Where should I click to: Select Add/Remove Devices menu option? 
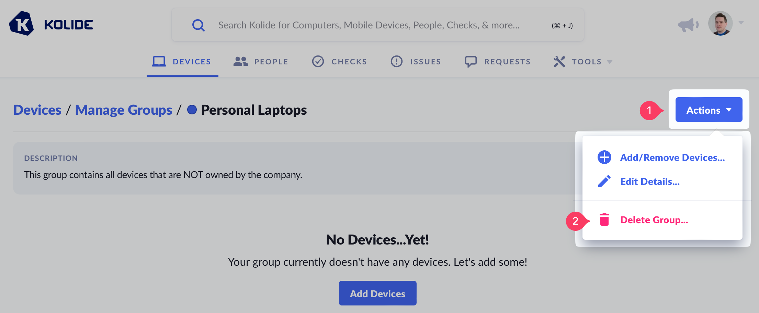point(672,158)
